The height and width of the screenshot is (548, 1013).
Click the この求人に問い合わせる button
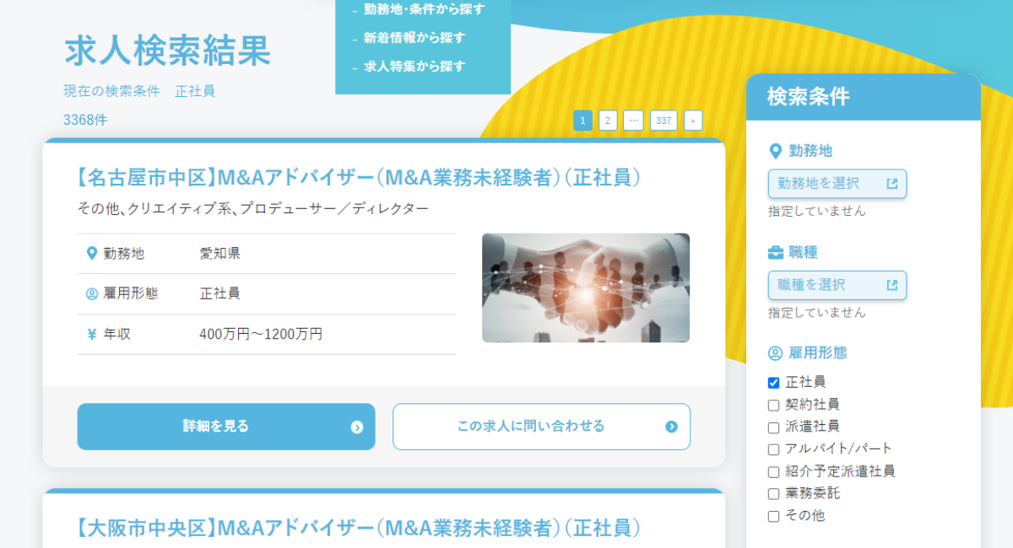[x=541, y=427]
